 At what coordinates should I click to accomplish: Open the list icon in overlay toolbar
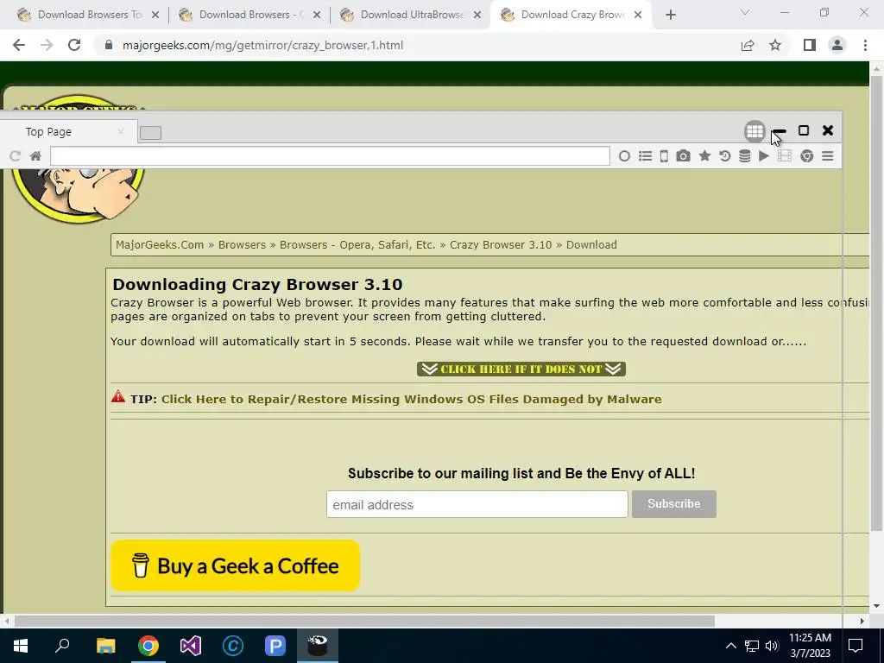point(645,156)
